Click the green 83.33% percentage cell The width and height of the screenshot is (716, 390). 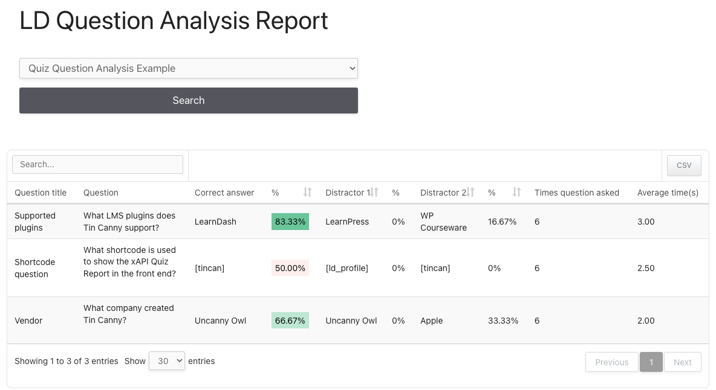(x=290, y=222)
